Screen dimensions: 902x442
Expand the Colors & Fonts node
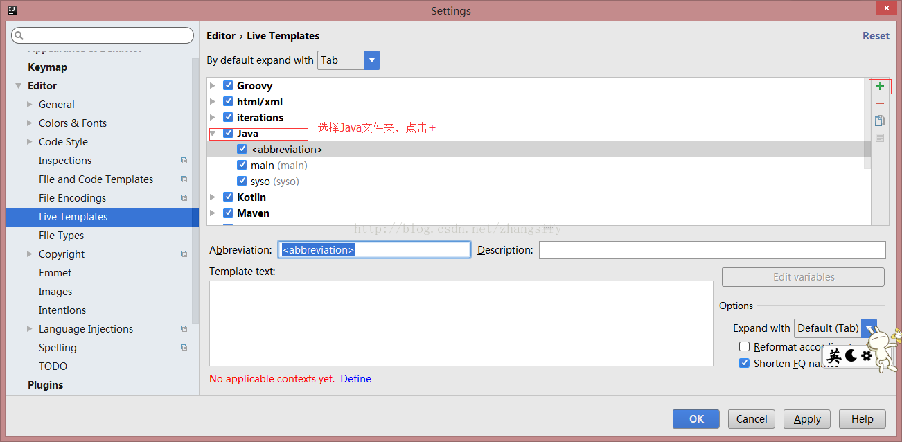tap(30, 123)
